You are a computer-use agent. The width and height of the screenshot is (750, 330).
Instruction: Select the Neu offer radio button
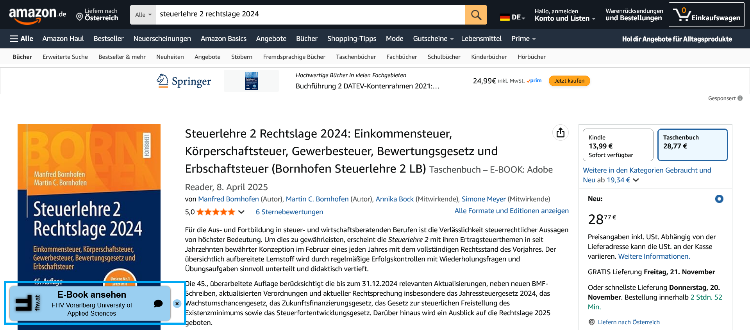[x=719, y=199]
